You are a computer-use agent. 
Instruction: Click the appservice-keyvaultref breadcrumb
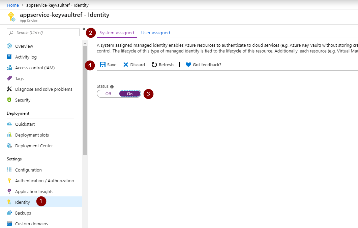pyautogui.click(x=57, y=5)
